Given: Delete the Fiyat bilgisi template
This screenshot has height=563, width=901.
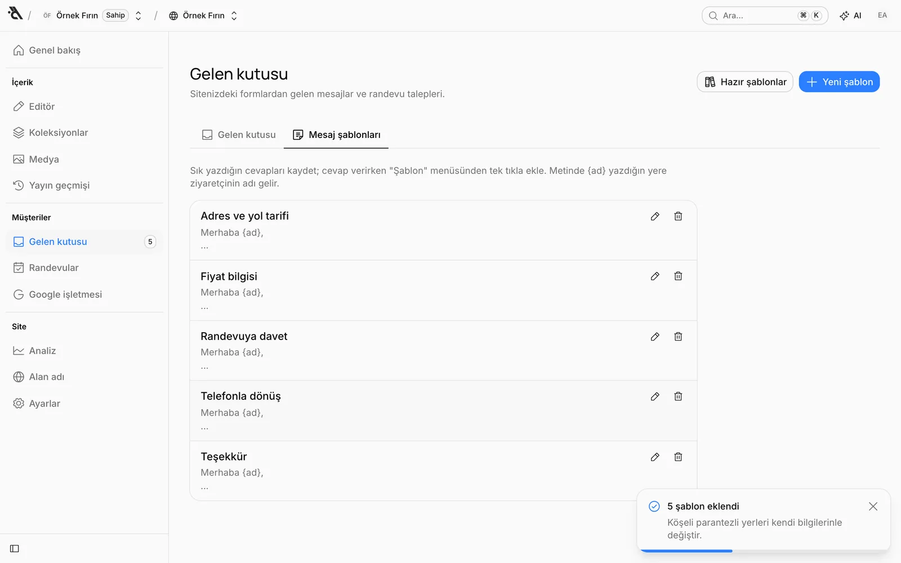Looking at the screenshot, I should tap(678, 276).
